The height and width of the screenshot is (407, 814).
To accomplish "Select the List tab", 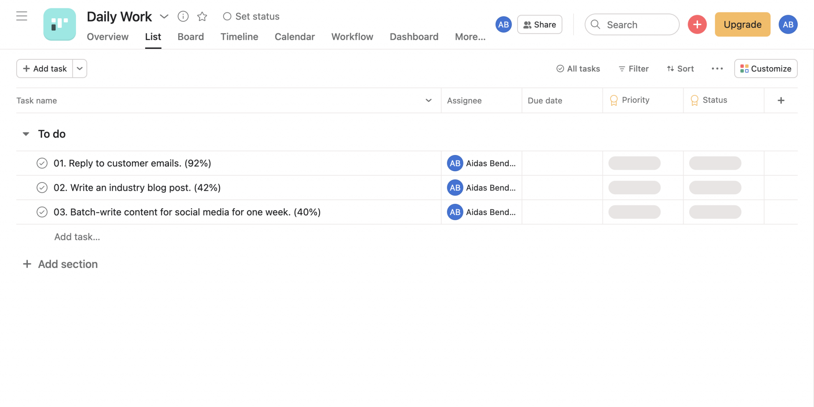I will (x=153, y=37).
